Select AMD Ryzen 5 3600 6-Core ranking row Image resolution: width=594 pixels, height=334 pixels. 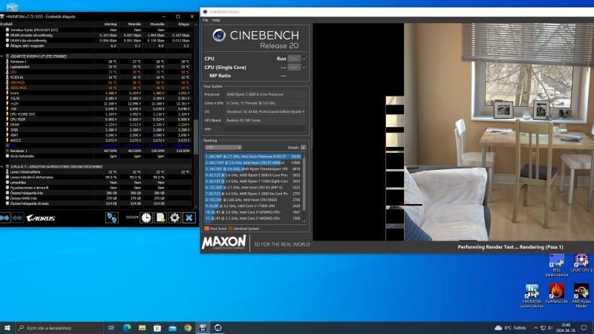click(x=252, y=175)
